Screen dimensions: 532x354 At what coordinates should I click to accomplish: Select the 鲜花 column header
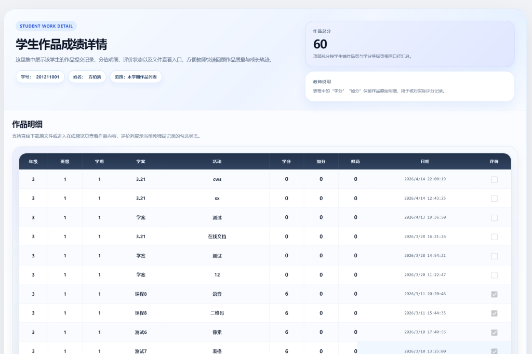(355, 162)
